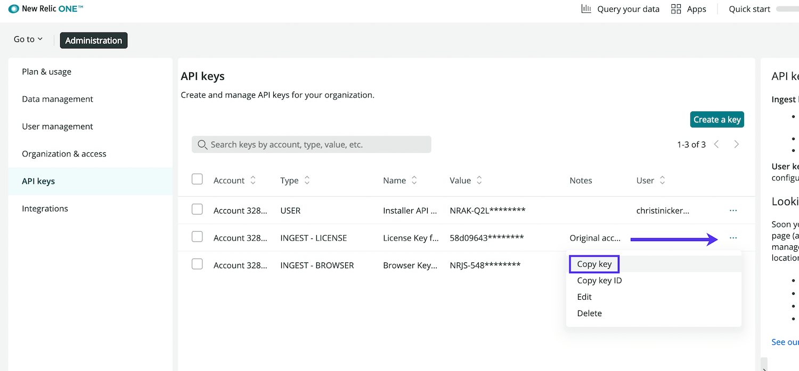Click the Notes column header
The height and width of the screenshot is (371, 799).
pyautogui.click(x=581, y=180)
